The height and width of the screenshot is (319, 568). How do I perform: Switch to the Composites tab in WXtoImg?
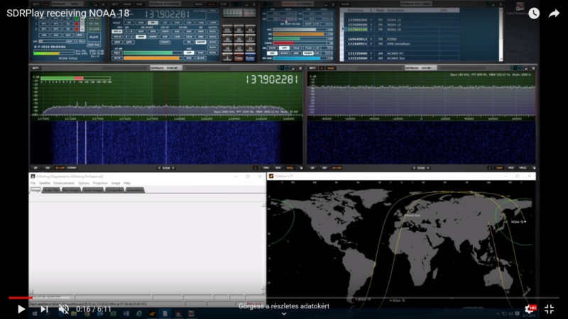115,190
